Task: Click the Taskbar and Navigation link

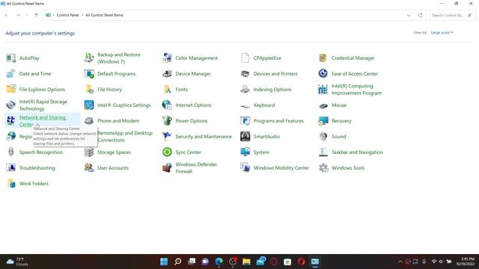Action: tap(357, 152)
